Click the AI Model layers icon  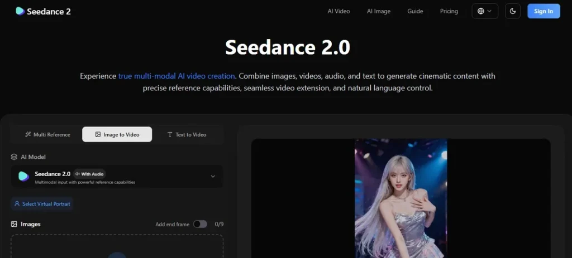(14, 157)
